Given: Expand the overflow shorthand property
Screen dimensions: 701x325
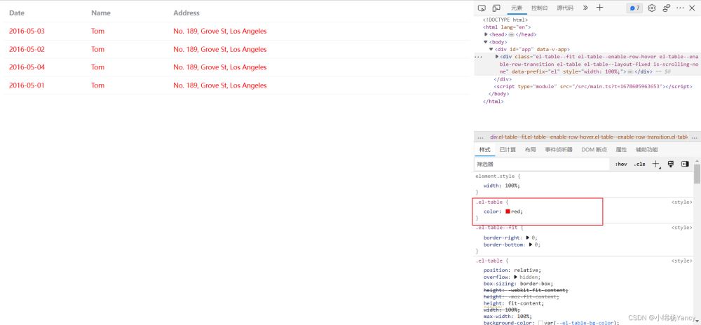Looking at the screenshot, I should coord(515,277).
